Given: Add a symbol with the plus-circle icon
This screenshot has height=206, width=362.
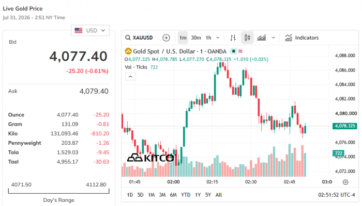Looking at the screenshot, I should [166, 38].
